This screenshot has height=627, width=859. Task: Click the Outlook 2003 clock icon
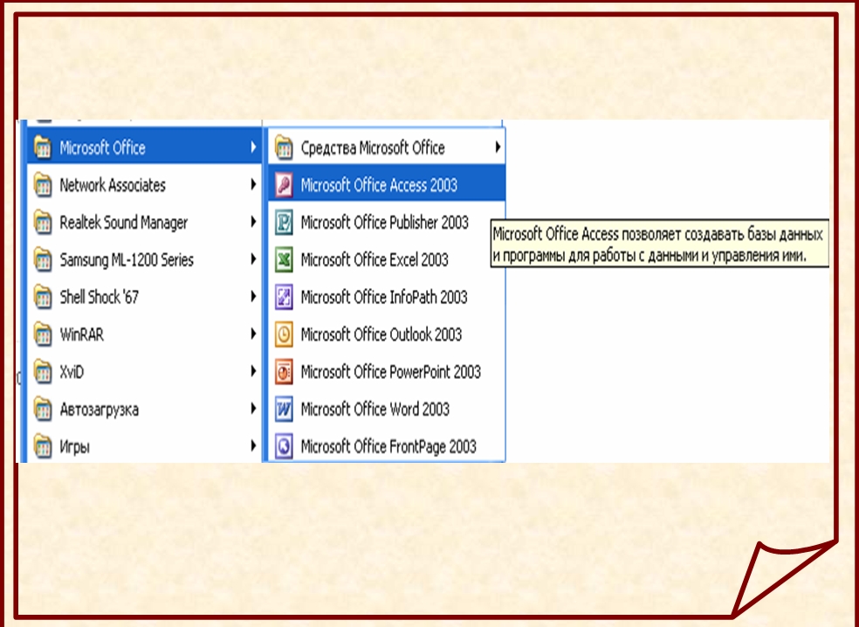point(284,334)
